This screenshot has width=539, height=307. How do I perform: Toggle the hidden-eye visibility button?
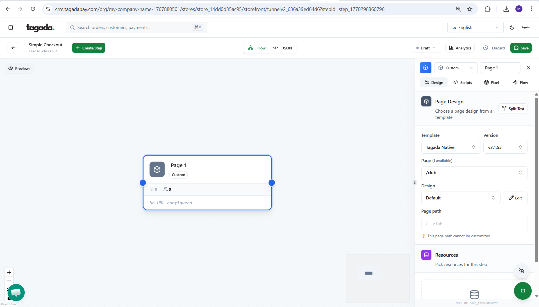tap(521, 271)
